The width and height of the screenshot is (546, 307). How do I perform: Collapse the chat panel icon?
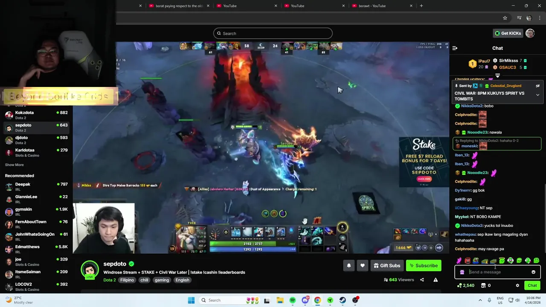[455, 48]
